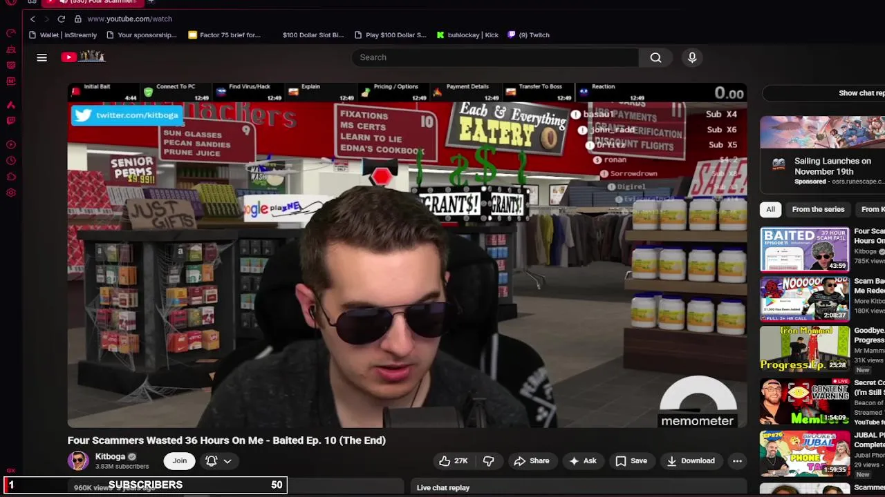
Task: Open the Sailing Launches sponsored ad
Action: click(823, 155)
